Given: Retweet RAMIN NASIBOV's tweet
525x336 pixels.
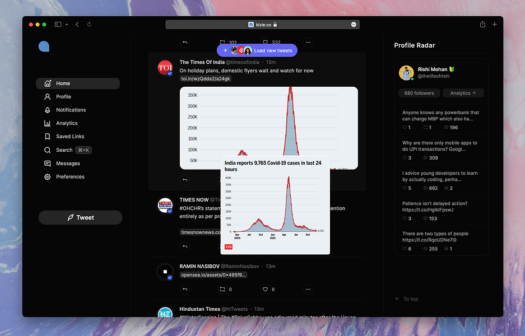Looking at the screenshot, I should coord(222,289).
